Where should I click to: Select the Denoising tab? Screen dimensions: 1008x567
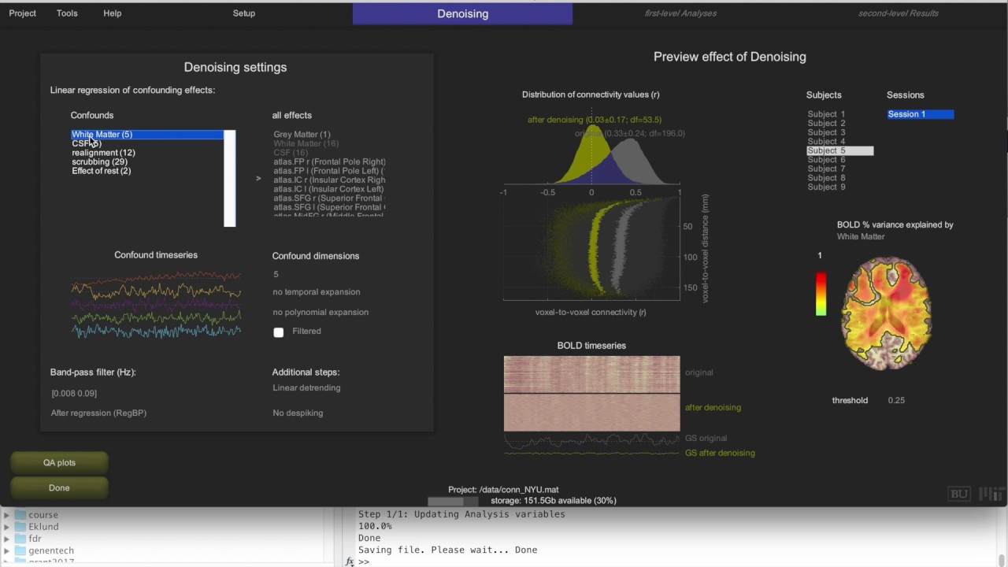click(x=462, y=13)
